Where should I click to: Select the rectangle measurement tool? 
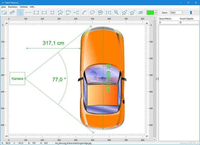click(x=36, y=12)
